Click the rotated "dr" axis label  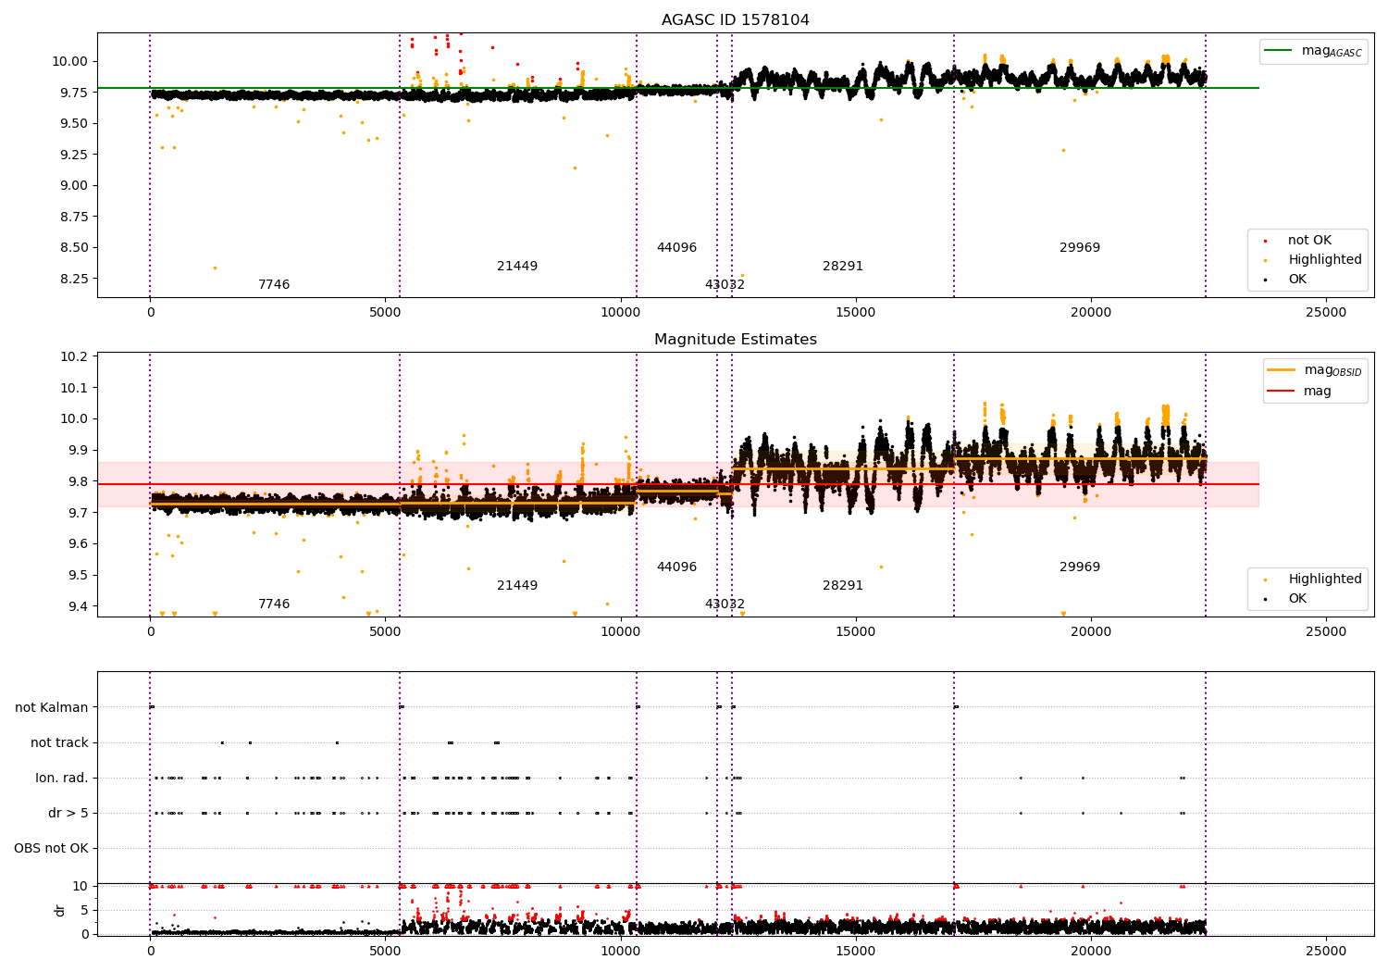[60, 910]
